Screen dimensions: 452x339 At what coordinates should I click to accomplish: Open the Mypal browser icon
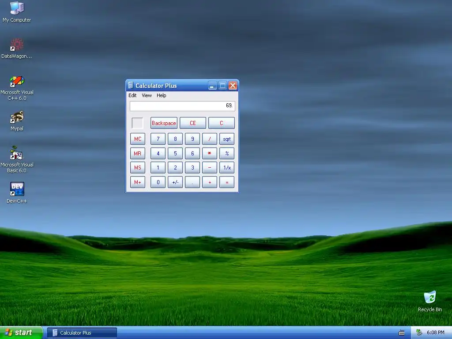coord(17,121)
